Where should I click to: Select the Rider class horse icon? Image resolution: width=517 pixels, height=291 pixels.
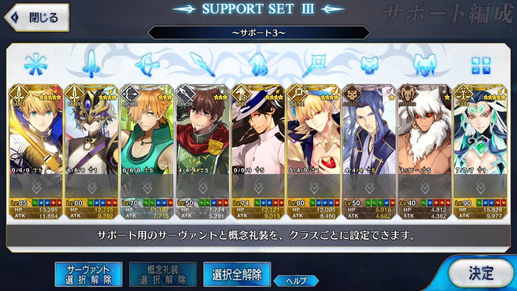pos(258,64)
